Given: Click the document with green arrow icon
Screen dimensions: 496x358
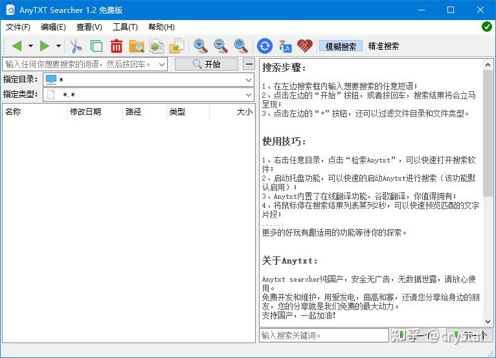Looking at the screenshot, I should 157,46.
